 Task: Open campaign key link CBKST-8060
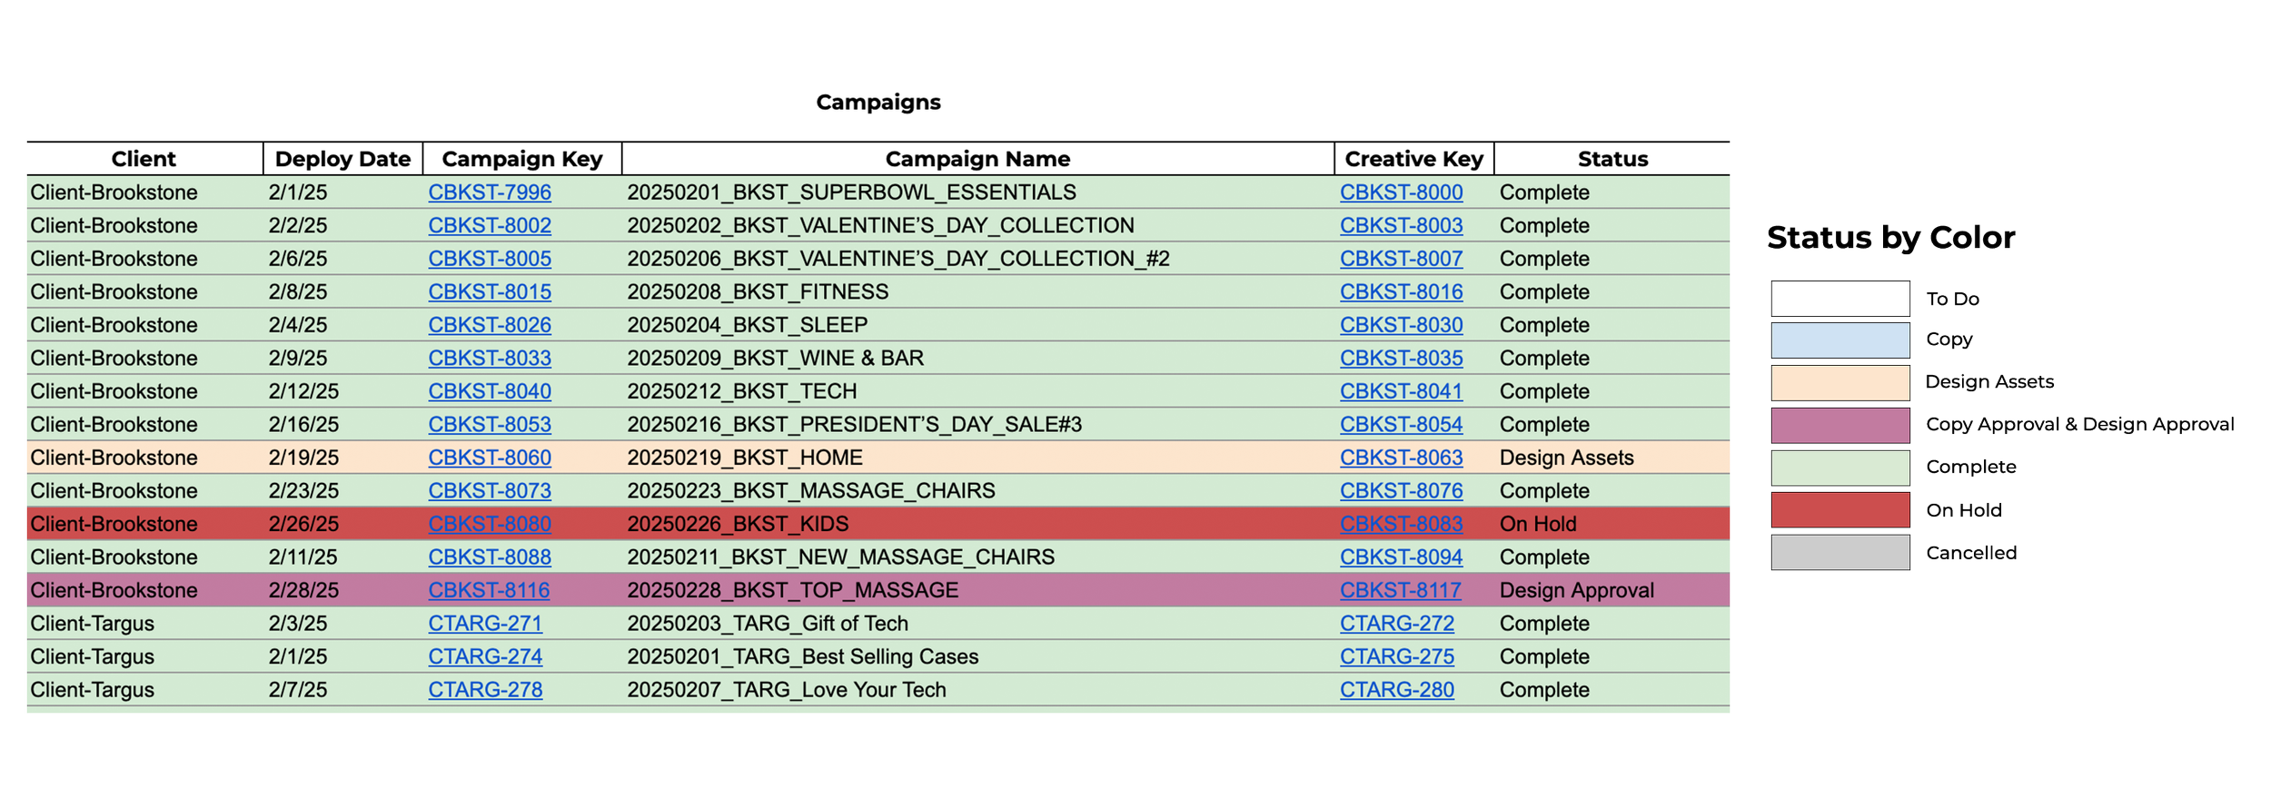coord(490,458)
